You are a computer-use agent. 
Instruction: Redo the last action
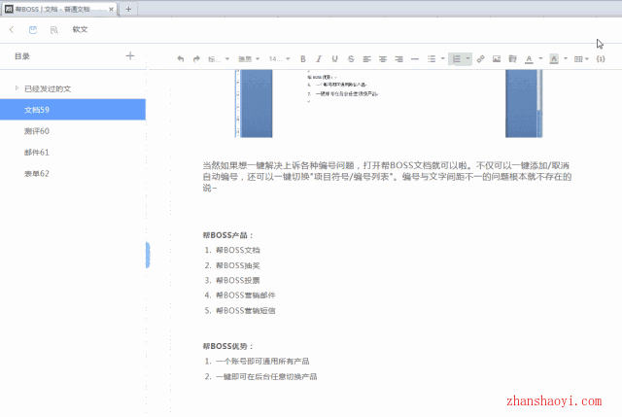[x=196, y=59]
